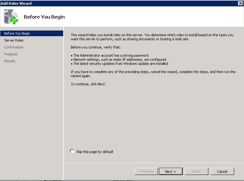Click the Network settings static IP bullet
244x181 pixels.
tap(120, 59)
